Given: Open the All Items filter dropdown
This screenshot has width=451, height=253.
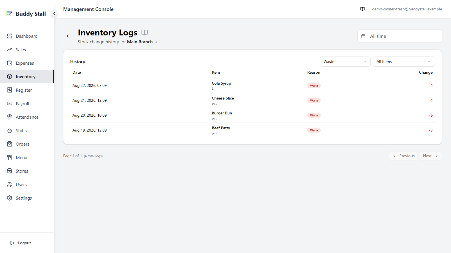Looking at the screenshot, I should click(x=404, y=62).
